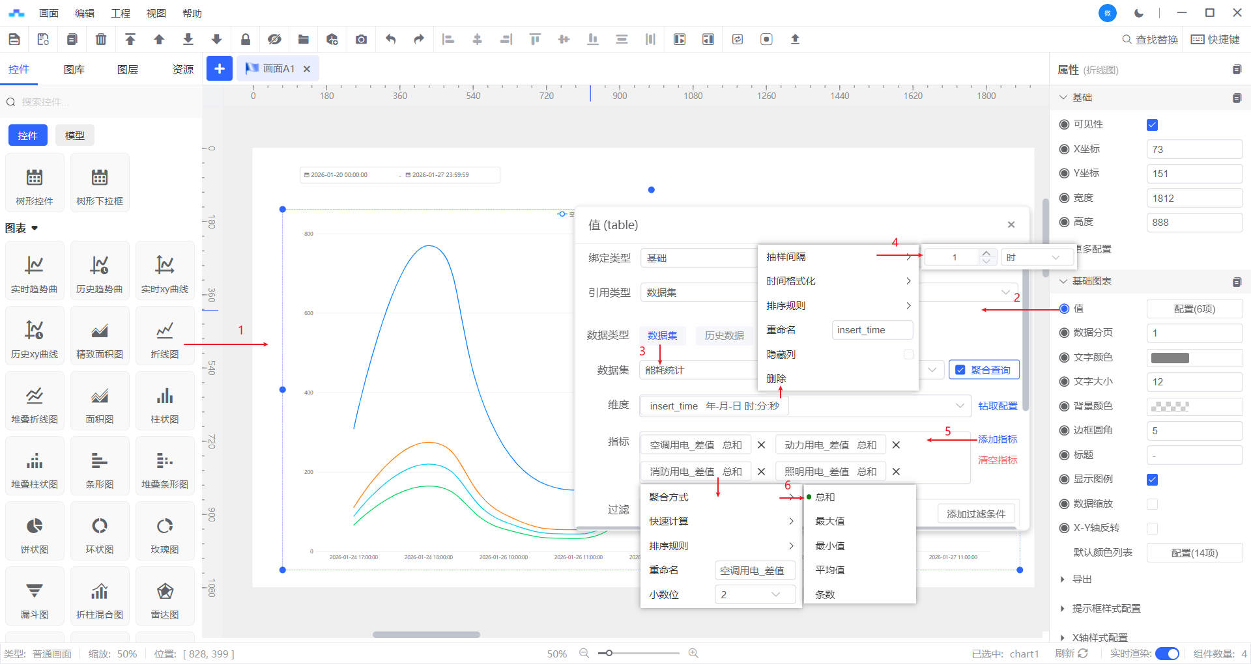
Task: Turn off the 实时渲染 switch
Action: coord(1167,654)
